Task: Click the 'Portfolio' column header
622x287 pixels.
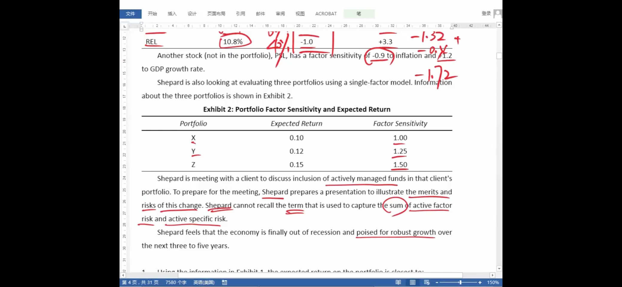Action: (x=193, y=123)
